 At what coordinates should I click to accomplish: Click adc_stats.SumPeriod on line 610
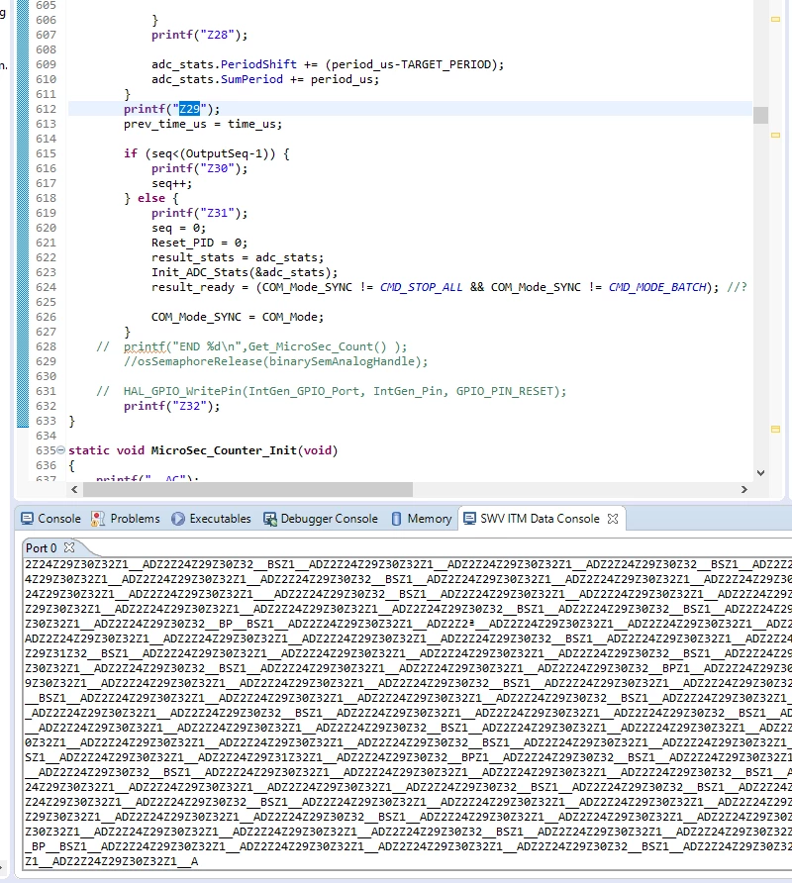(x=217, y=79)
